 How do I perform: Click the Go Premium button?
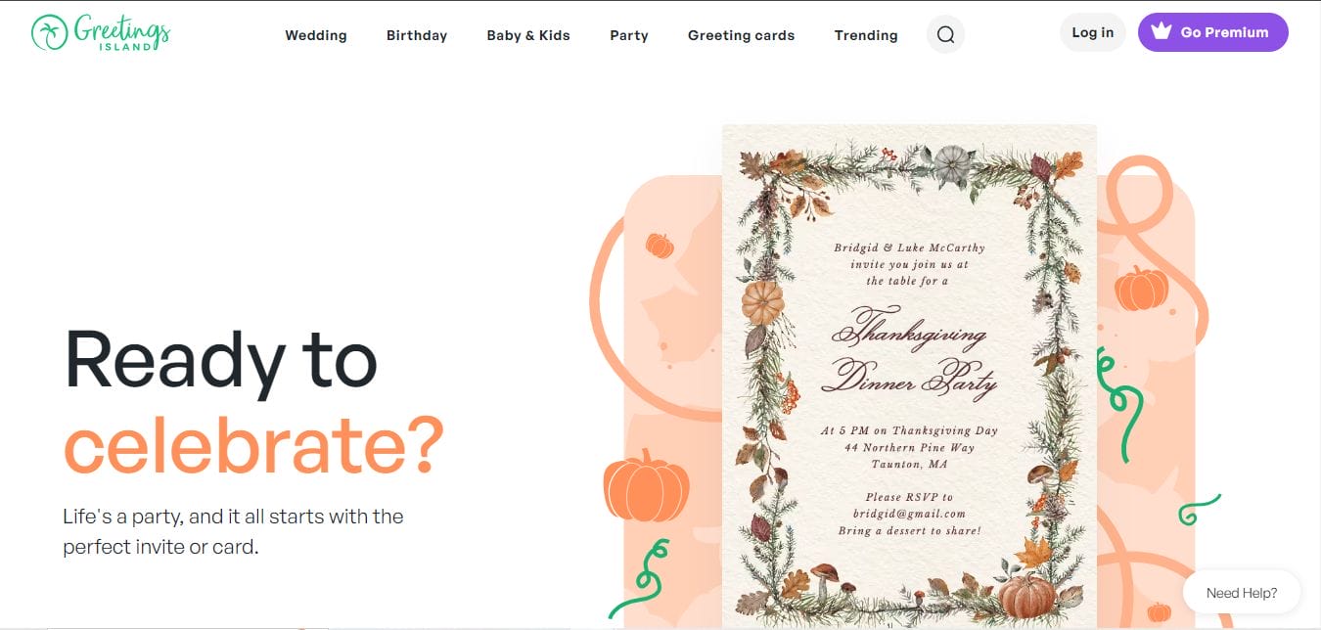pos(1213,32)
